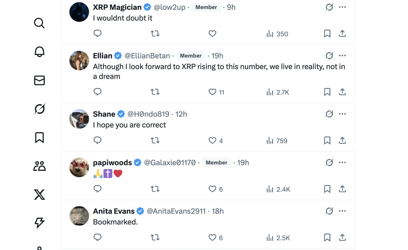Open Bookmarks in the left sidebar
This screenshot has height=250, width=408.
[x=39, y=137]
